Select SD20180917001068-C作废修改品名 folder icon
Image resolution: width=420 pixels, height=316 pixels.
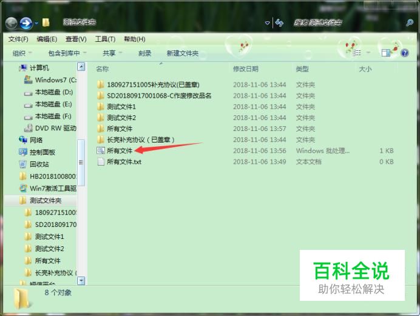(101, 96)
